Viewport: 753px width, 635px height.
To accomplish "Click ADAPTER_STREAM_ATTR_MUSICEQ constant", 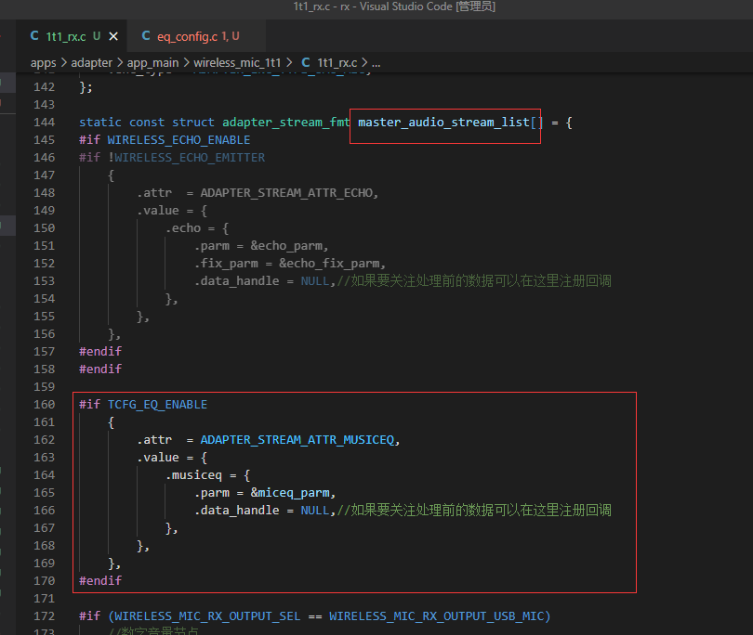I will 297,440.
